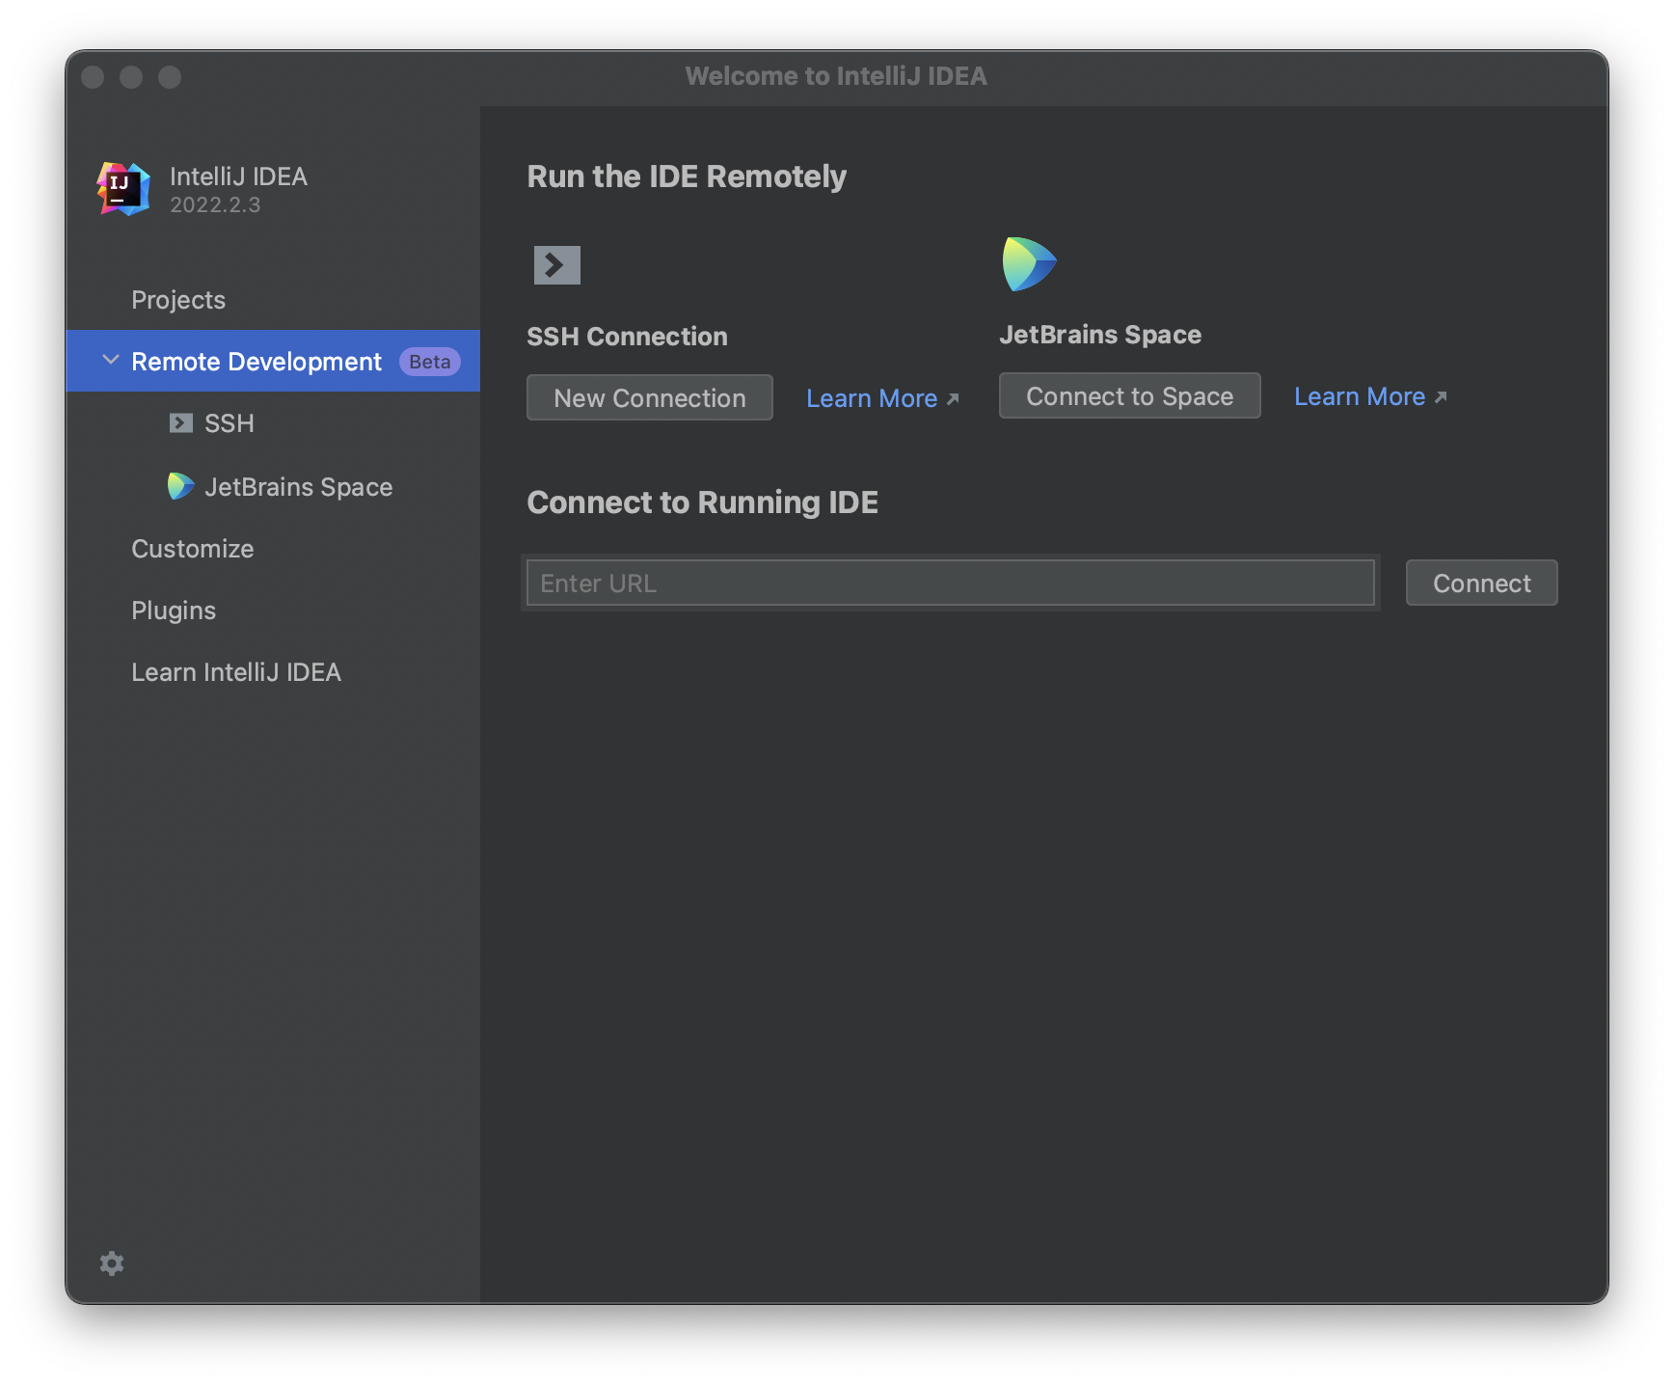This screenshot has height=1385, width=1674.
Task: Click the Connect button beside URL field
Action: 1482,583
